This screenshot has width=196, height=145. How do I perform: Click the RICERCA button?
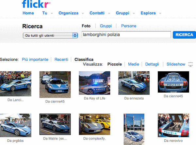(x=184, y=35)
